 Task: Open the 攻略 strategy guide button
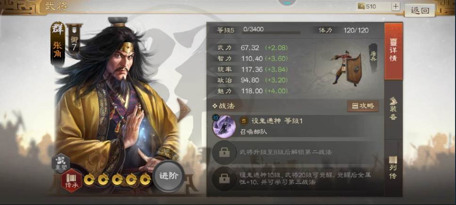[x=363, y=106]
